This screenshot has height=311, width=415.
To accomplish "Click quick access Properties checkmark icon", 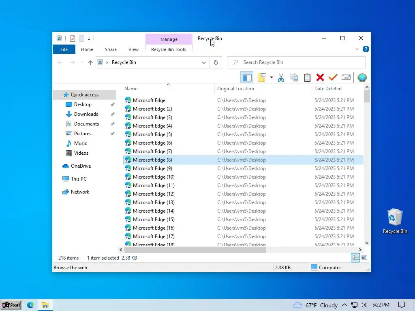I will point(72,38).
